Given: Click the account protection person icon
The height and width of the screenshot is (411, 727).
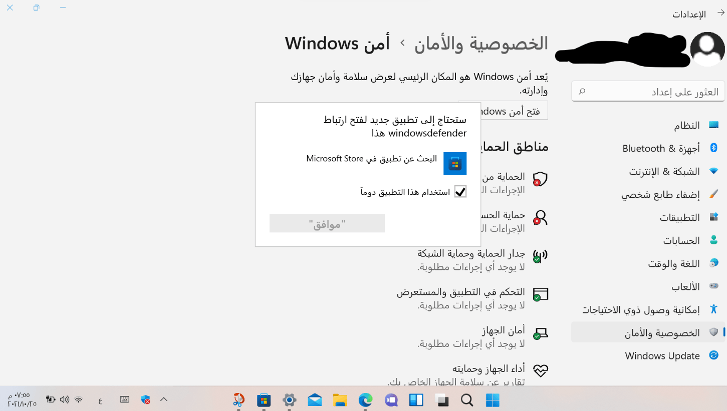Looking at the screenshot, I should [540, 217].
